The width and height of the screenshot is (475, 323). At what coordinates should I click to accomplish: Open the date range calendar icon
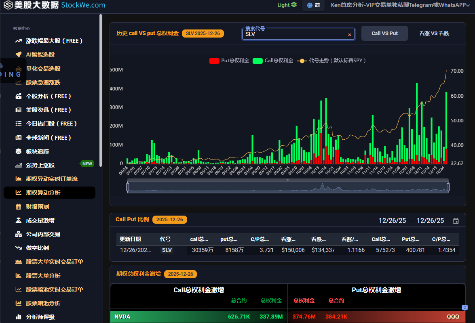(456, 221)
